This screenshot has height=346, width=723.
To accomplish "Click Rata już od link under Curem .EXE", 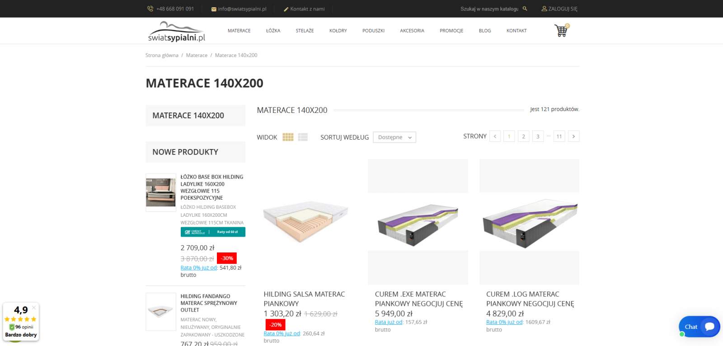I will coord(389,322).
